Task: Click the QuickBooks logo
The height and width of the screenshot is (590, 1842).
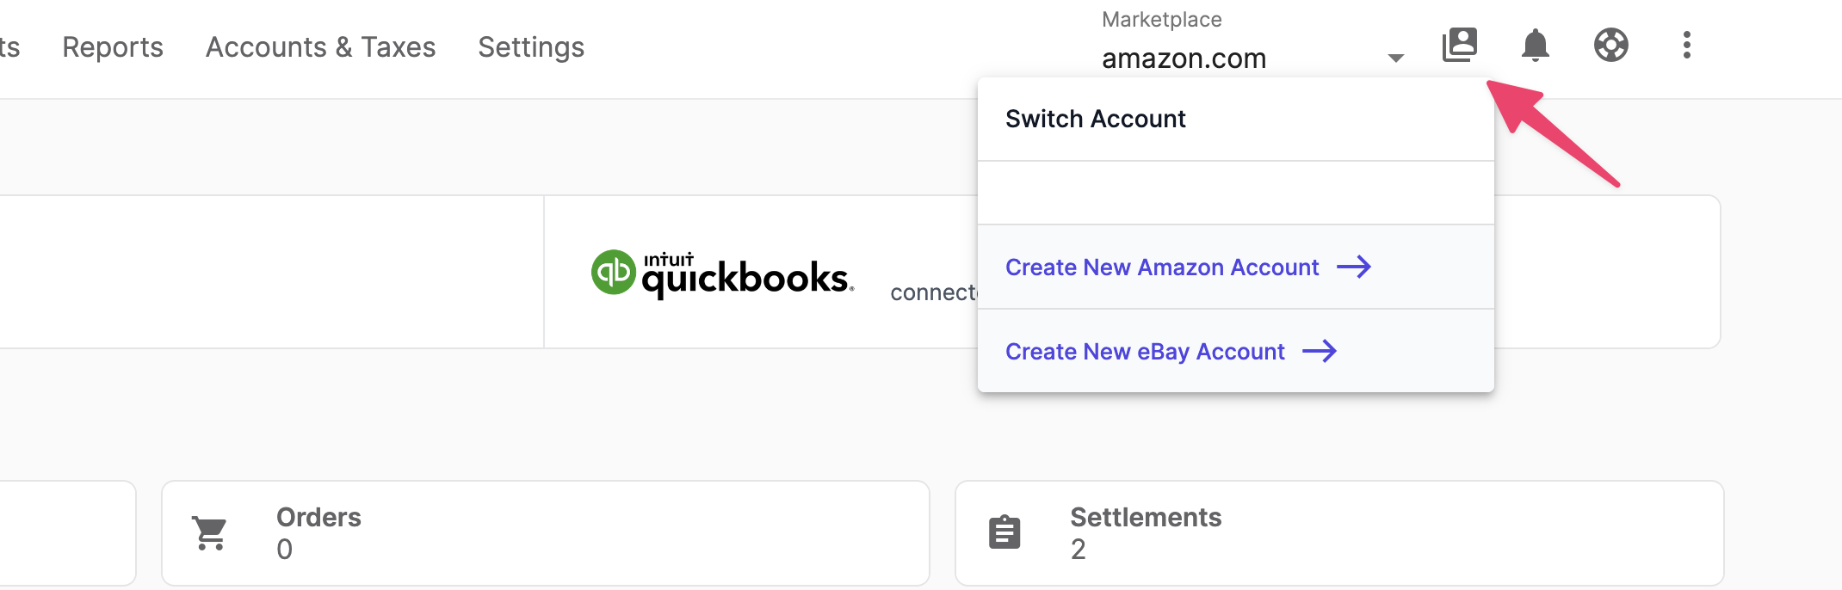Action: point(722,273)
